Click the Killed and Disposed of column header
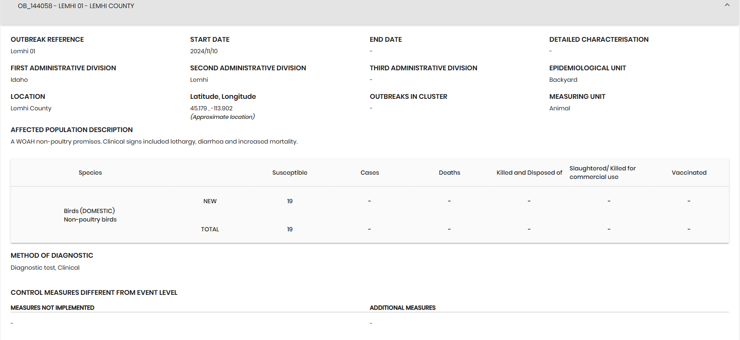The image size is (740, 340). [529, 173]
